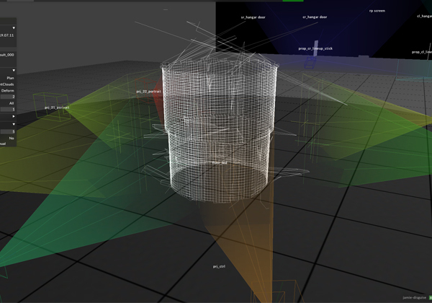Click the sr_hangar door label
Image resolution: width=432 pixels, height=303 pixels.
coord(253,17)
